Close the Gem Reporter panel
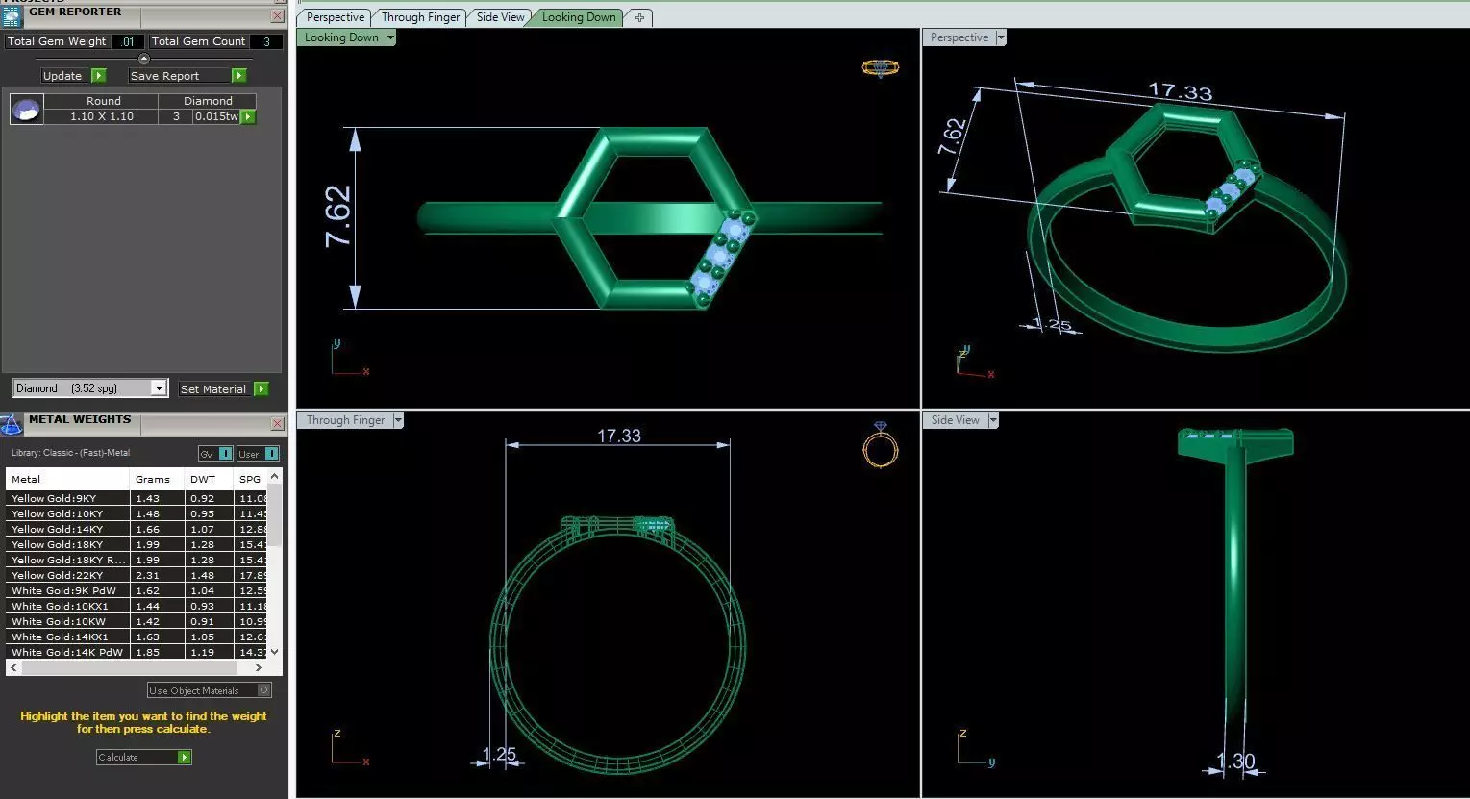This screenshot has height=799, width=1470. (x=278, y=16)
